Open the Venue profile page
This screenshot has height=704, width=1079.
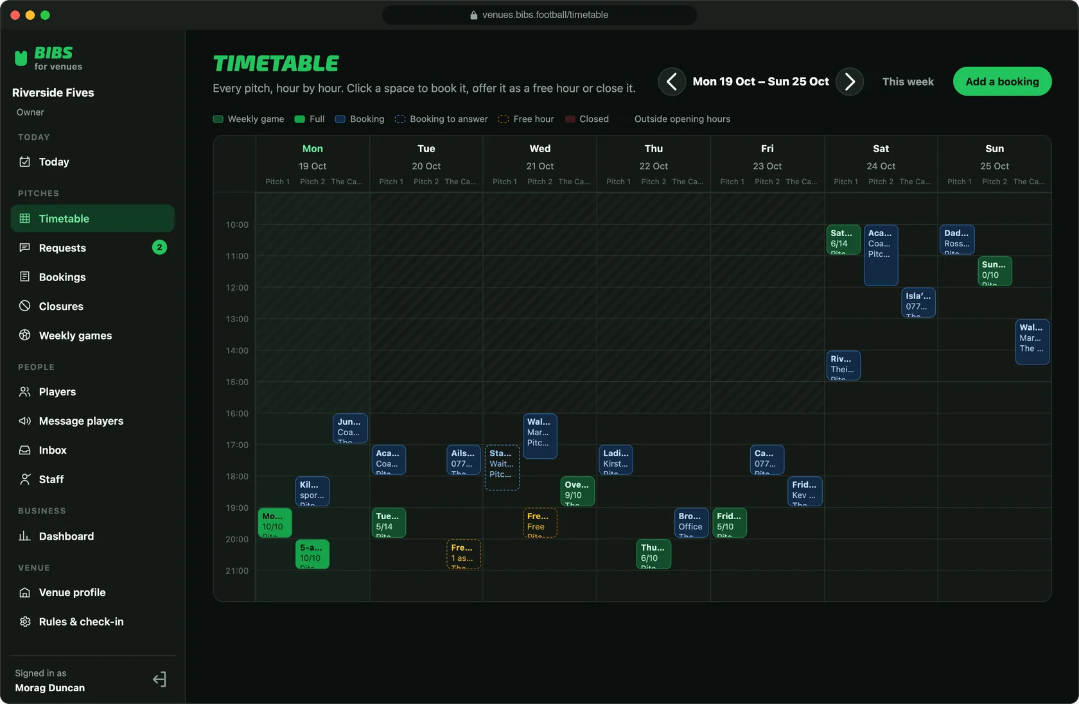pos(92,592)
